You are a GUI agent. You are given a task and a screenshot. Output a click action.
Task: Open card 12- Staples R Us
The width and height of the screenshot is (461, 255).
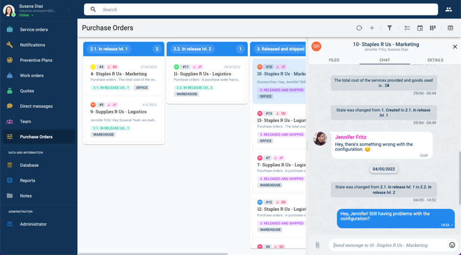(279, 216)
